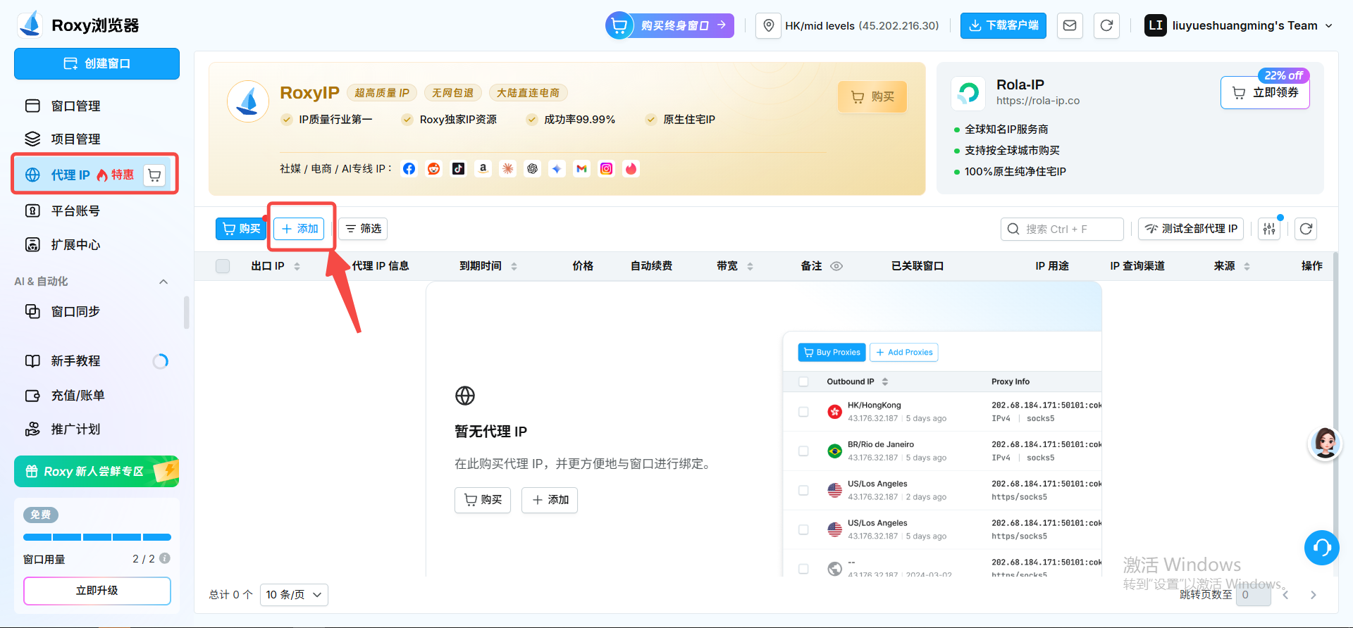
Task: Sort by 出口 IP column
Action: 297,266
